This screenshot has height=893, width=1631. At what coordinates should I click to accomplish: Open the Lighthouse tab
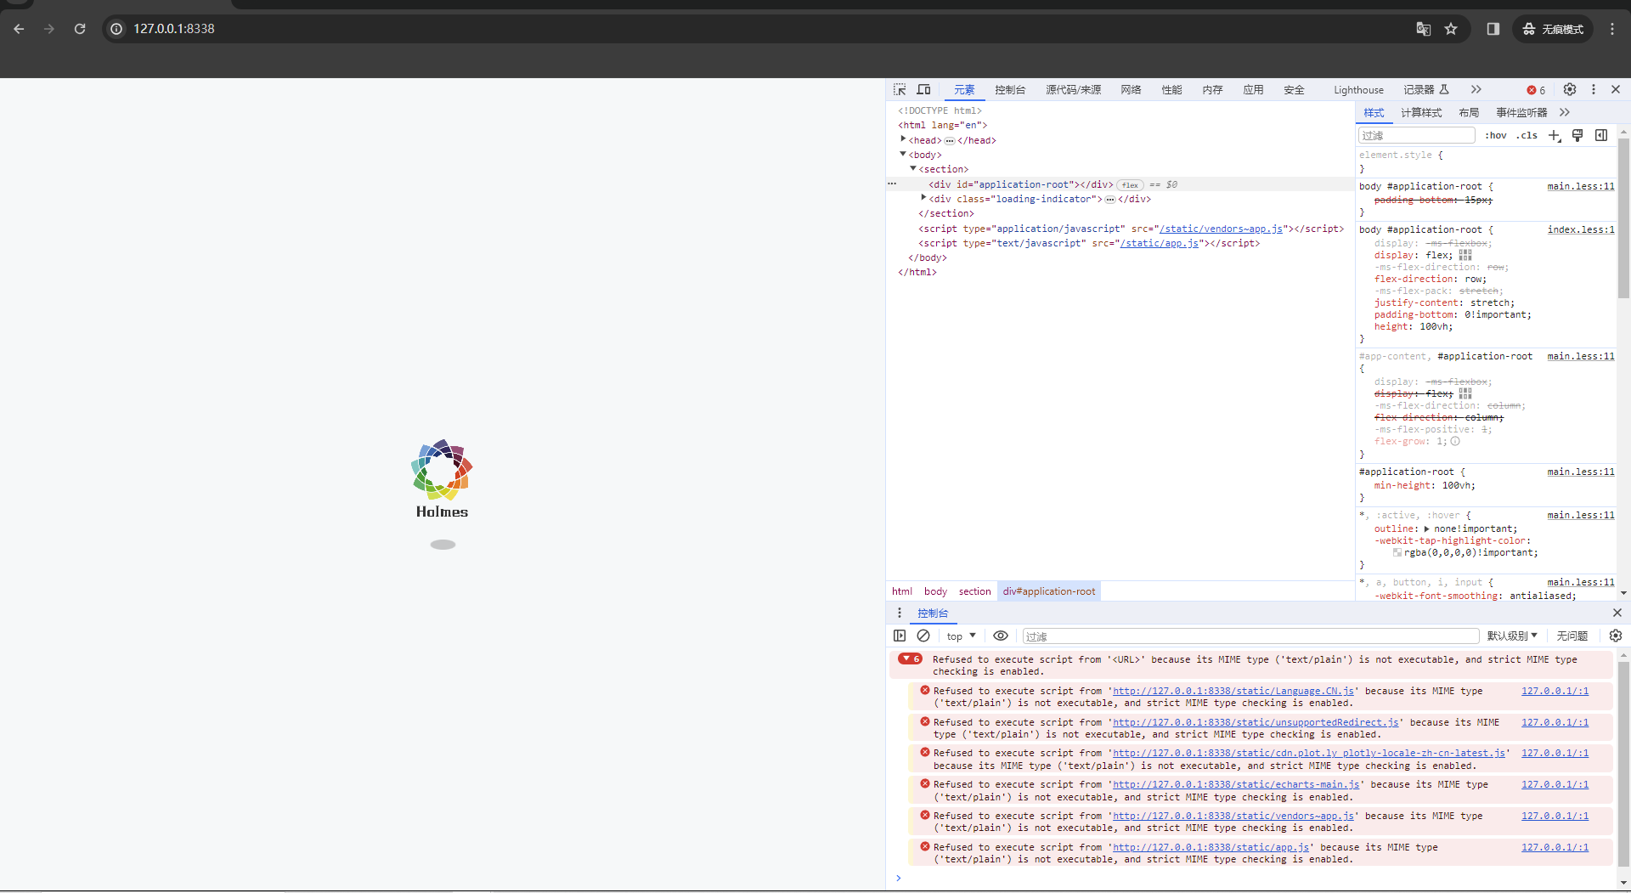(x=1358, y=90)
